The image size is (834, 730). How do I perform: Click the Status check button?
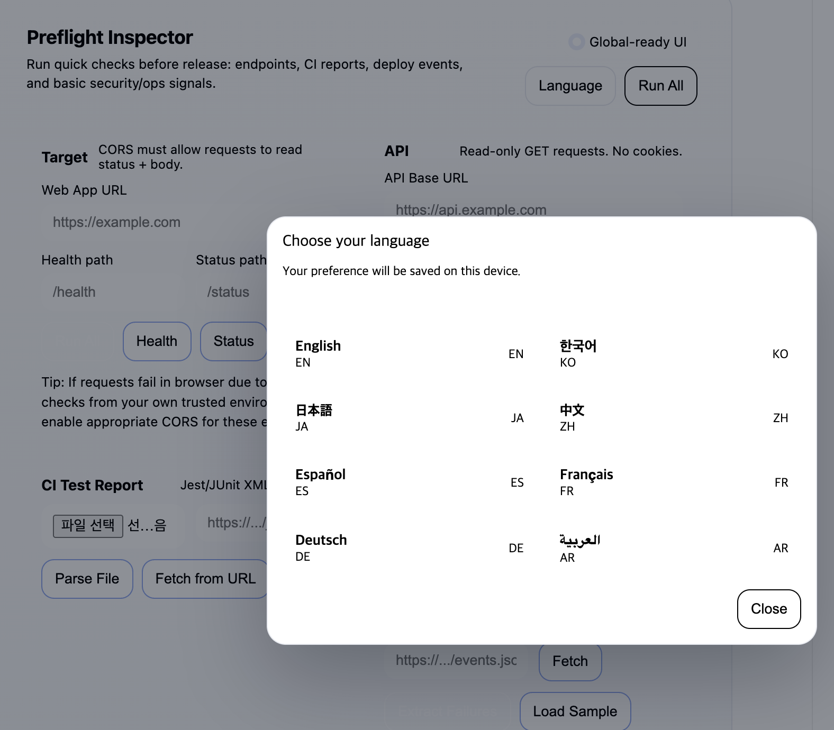point(233,341)
